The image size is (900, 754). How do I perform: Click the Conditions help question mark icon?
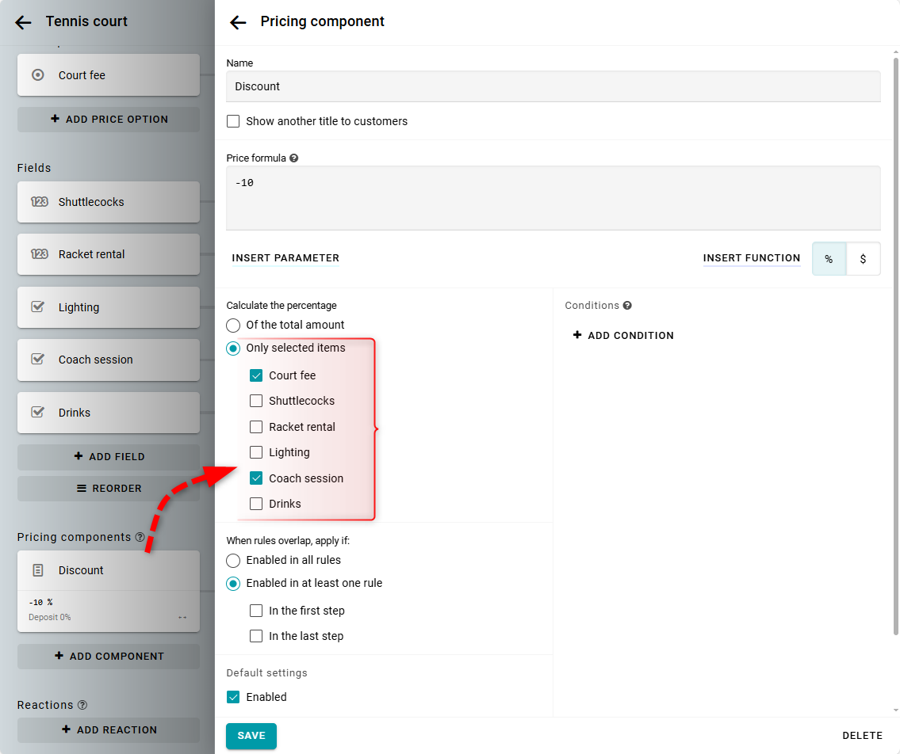627,306
